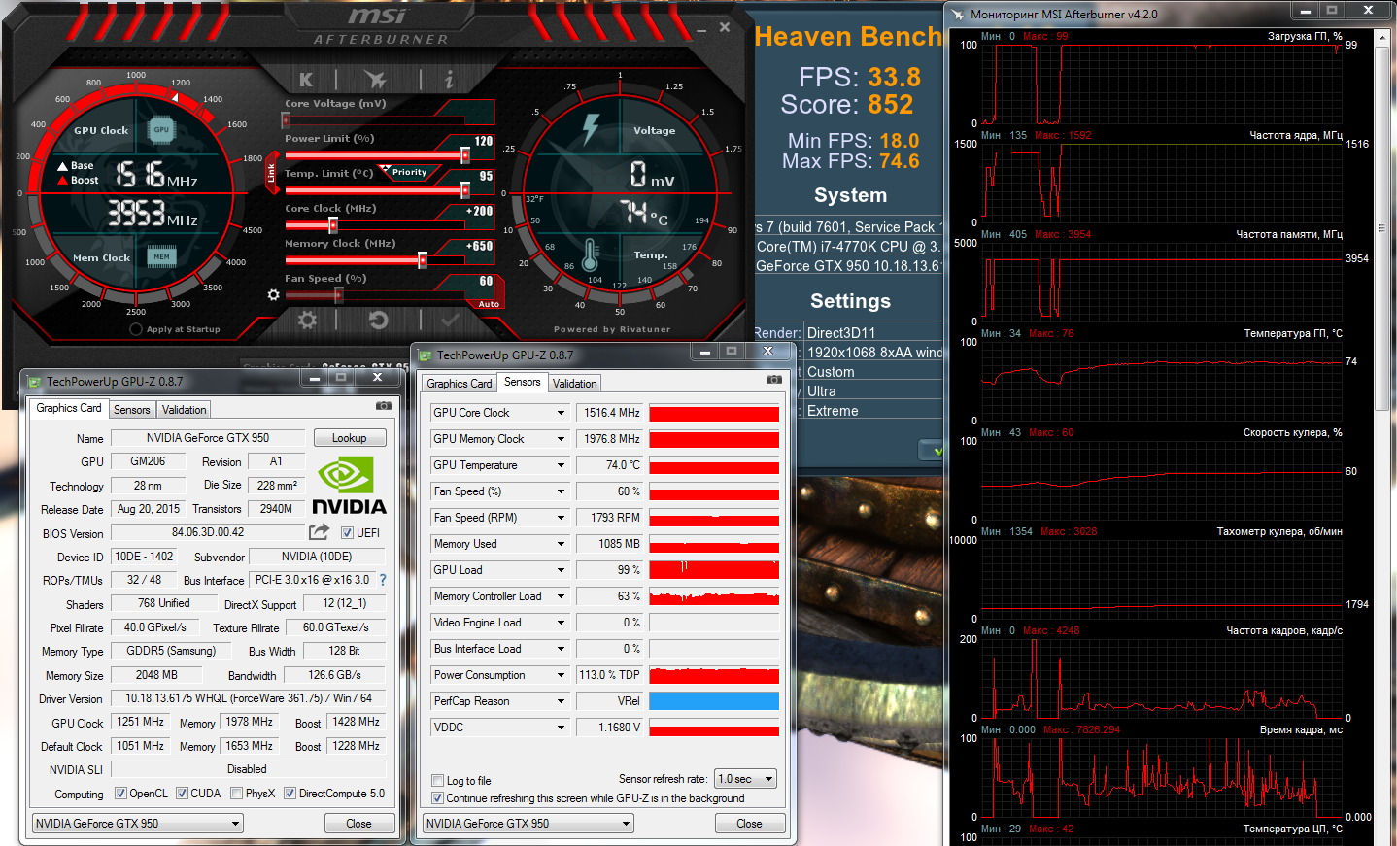The image size is (1397, 846).
Task: Click the Link icon between limit sliders
Action: coord(271,172)
